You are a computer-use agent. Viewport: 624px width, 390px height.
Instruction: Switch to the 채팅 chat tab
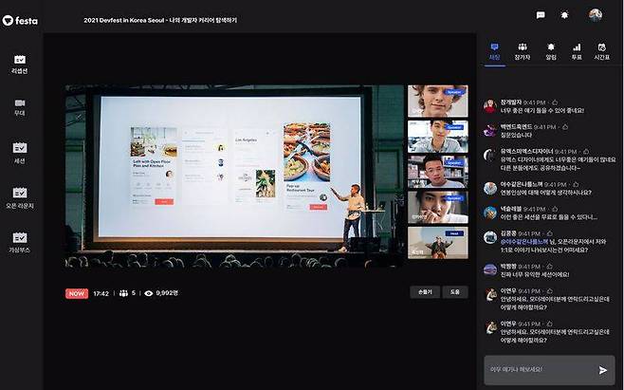pos(494,50)
